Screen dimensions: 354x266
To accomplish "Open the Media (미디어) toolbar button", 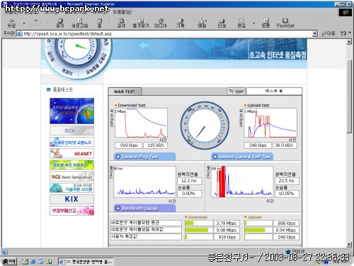I will (x=161, y=23).
